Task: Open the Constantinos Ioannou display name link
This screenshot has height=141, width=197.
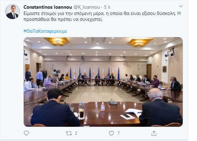Action: [x=48, y=7]
